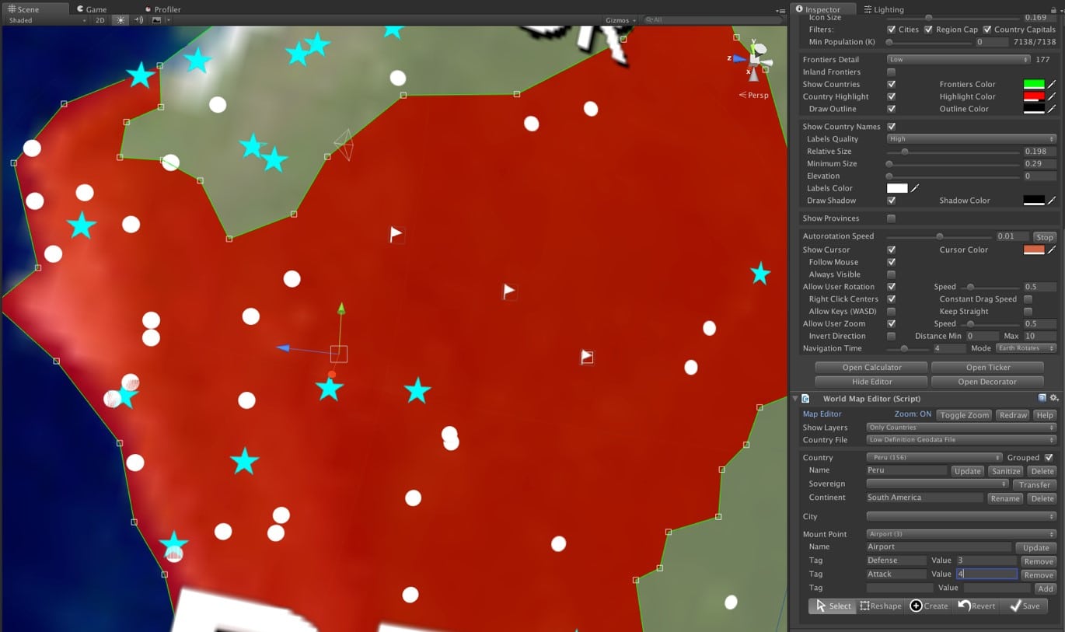Open the Show Layers dropdown
Image resolution: width=1065 pixels, height=632 pixels.
[960, 427]
